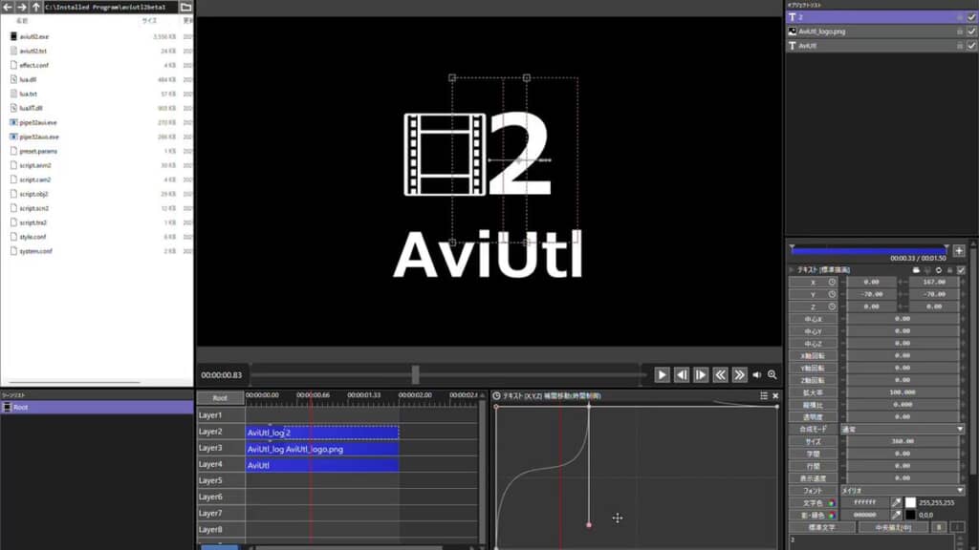
Task: Click the clock icon in curve editor header
Action: click(x=496, y=396)
